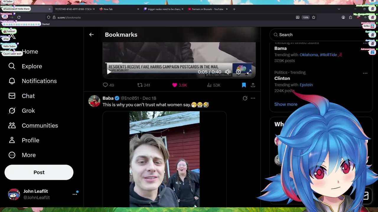Open more options for Clinton trend
The width and height of the screenshot is (378, 212).
pos(365,73)
